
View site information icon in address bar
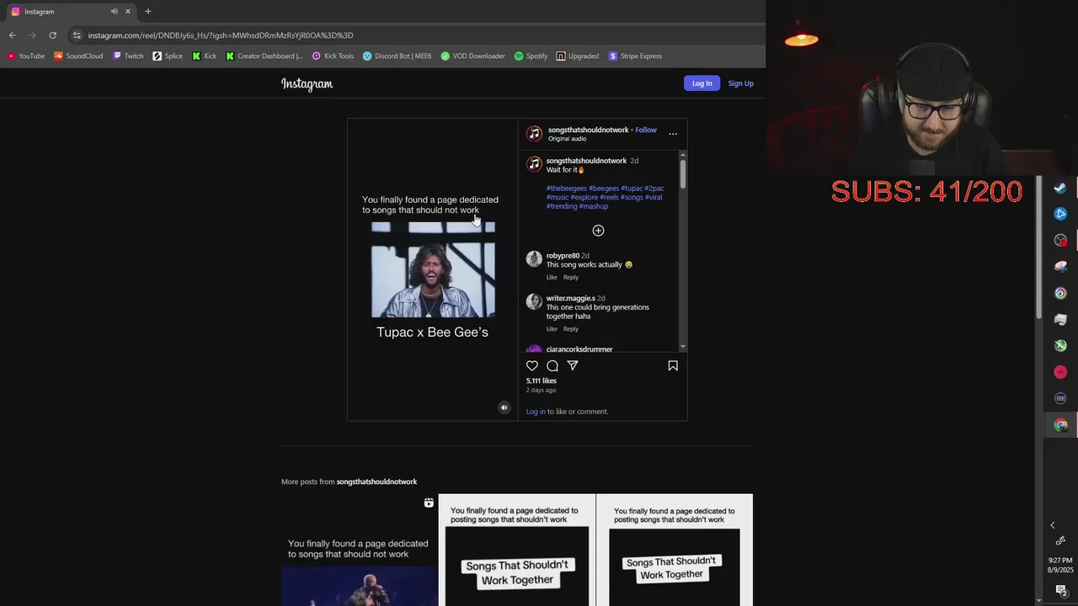coord(77,35)
